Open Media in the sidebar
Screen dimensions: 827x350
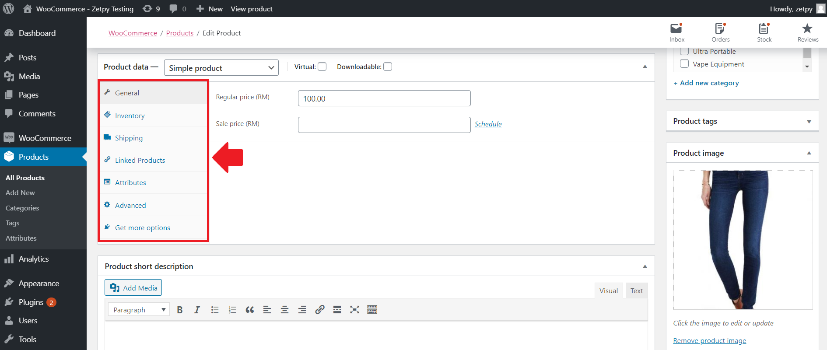pos(43,77)
